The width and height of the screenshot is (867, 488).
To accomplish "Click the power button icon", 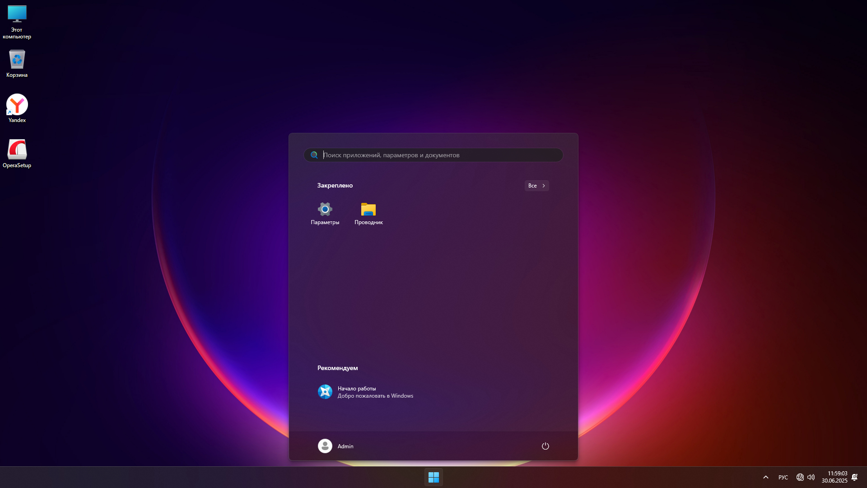I will (545, 446).
